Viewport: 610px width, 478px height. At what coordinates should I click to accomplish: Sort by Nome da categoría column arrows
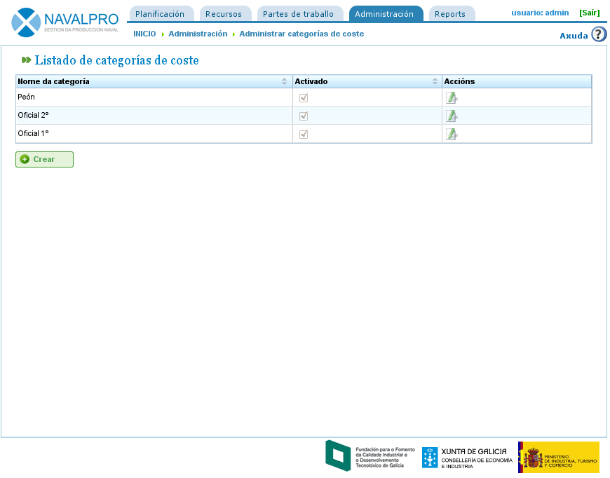click(284, 81)
